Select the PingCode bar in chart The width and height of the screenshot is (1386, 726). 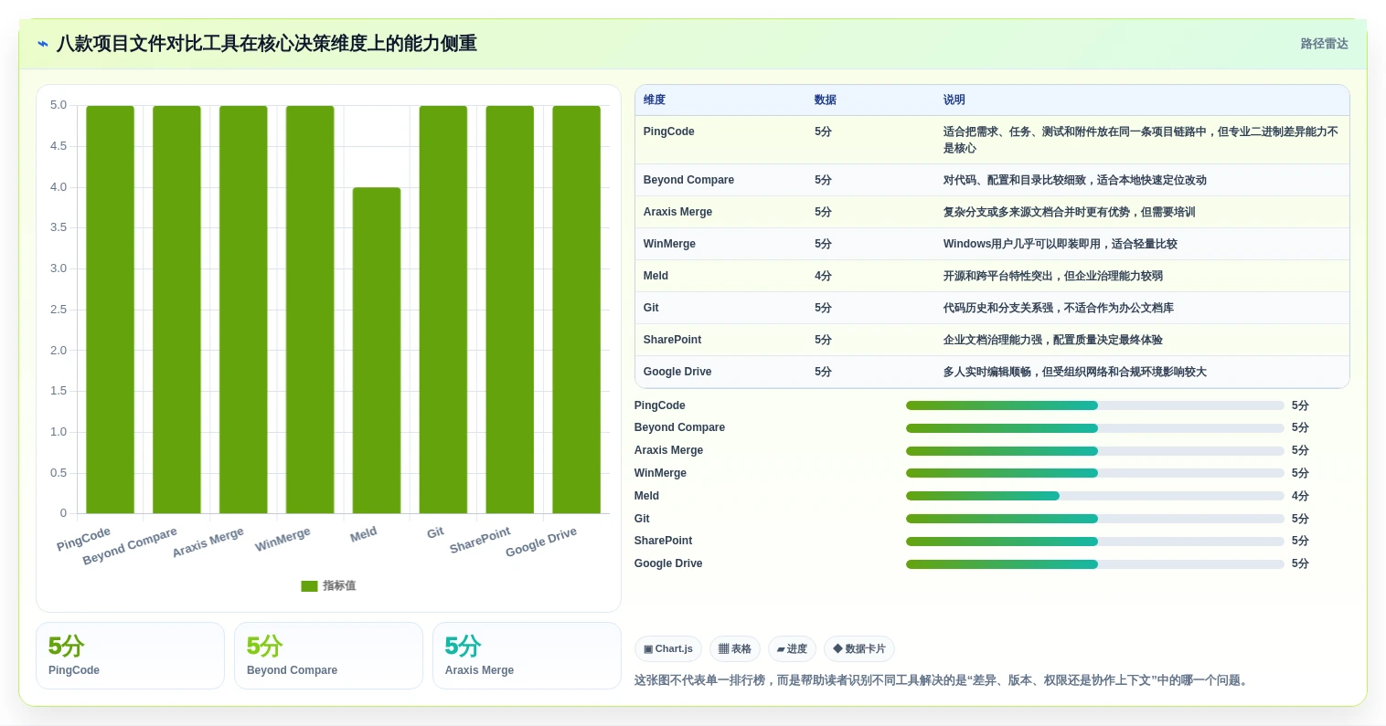point(111,310)
